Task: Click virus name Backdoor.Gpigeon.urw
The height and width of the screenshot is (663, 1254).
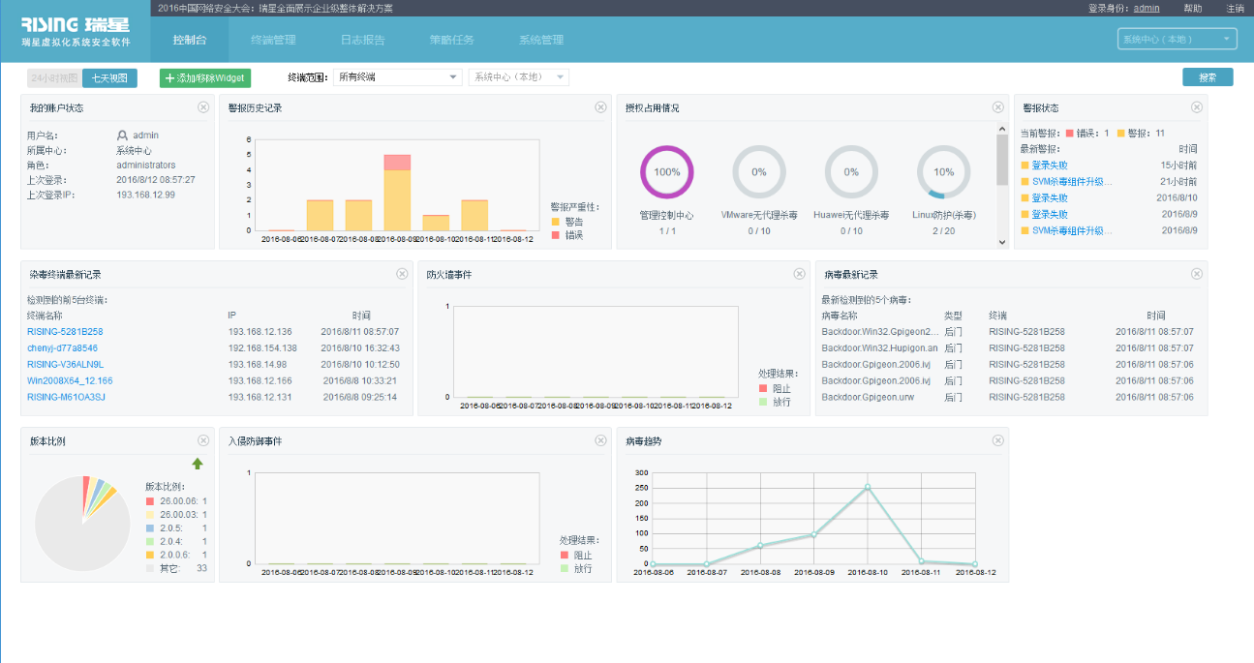Action: point(868,397)
